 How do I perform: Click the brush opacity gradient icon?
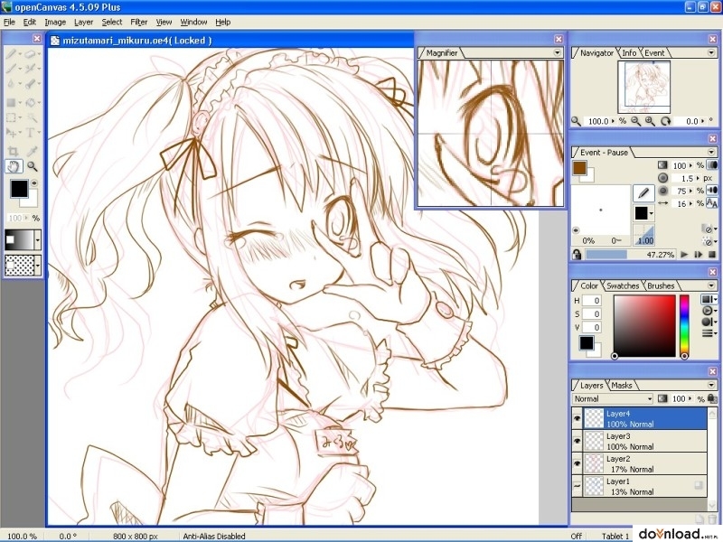pos(663,165)
